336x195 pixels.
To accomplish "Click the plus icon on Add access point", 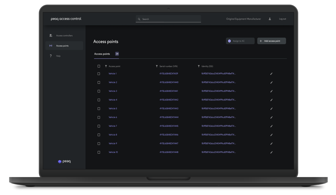I will 261,41.
